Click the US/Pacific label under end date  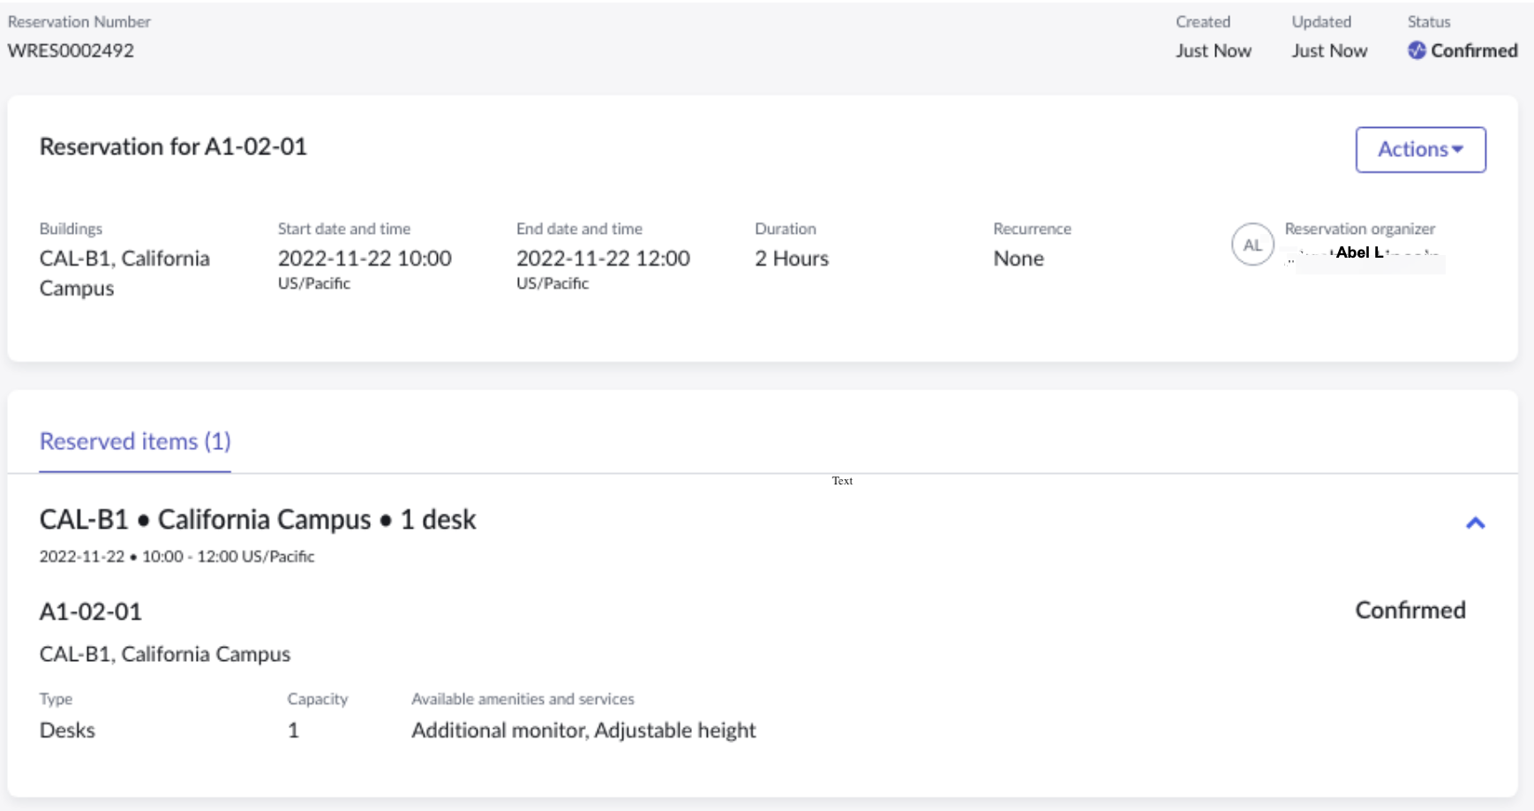click(553, 283)
